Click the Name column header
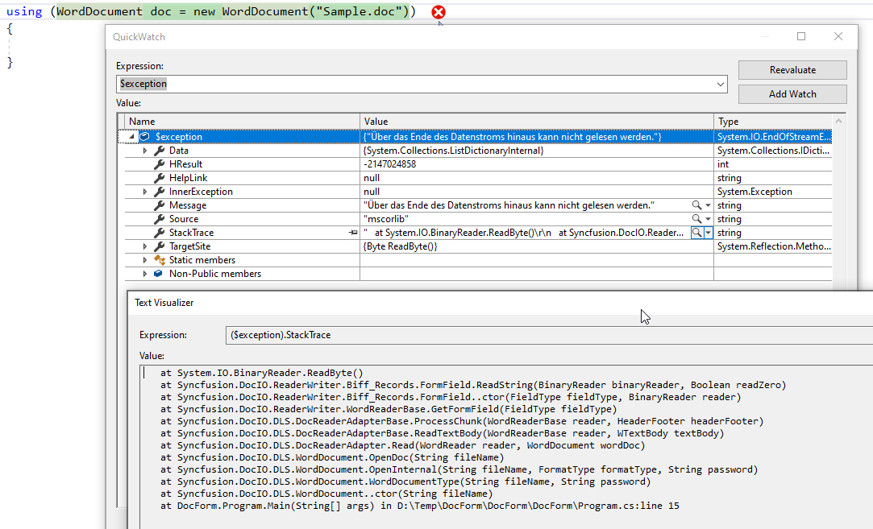This screenshot has height=529, width=873. (242, 122)
